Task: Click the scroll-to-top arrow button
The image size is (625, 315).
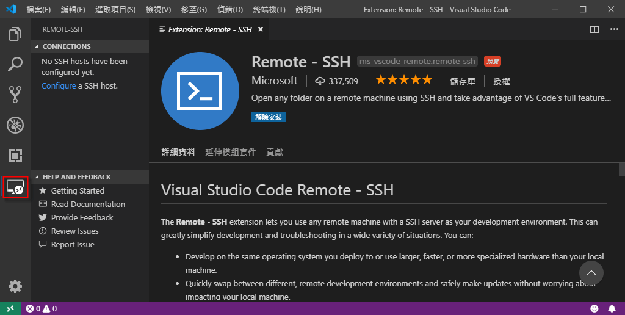Action: (591, 273)
